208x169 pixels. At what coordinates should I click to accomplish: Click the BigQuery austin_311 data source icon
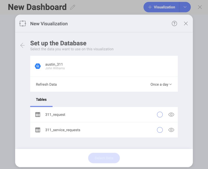point(38,66)
